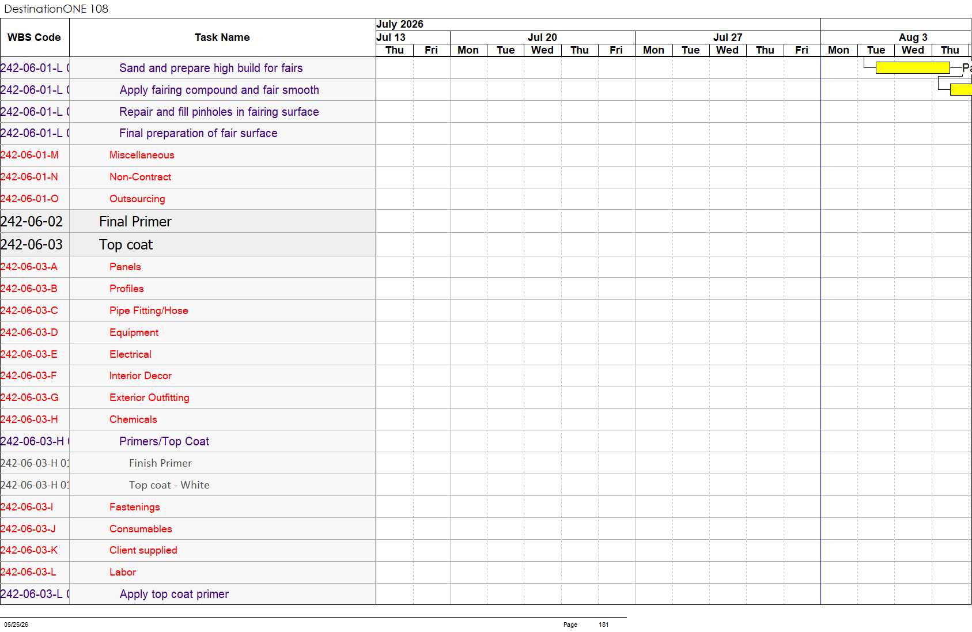Image resolution: width=972 pixels, height=632 pixels.
Task: Click the Task Name column header
Action: click(222, 37)
